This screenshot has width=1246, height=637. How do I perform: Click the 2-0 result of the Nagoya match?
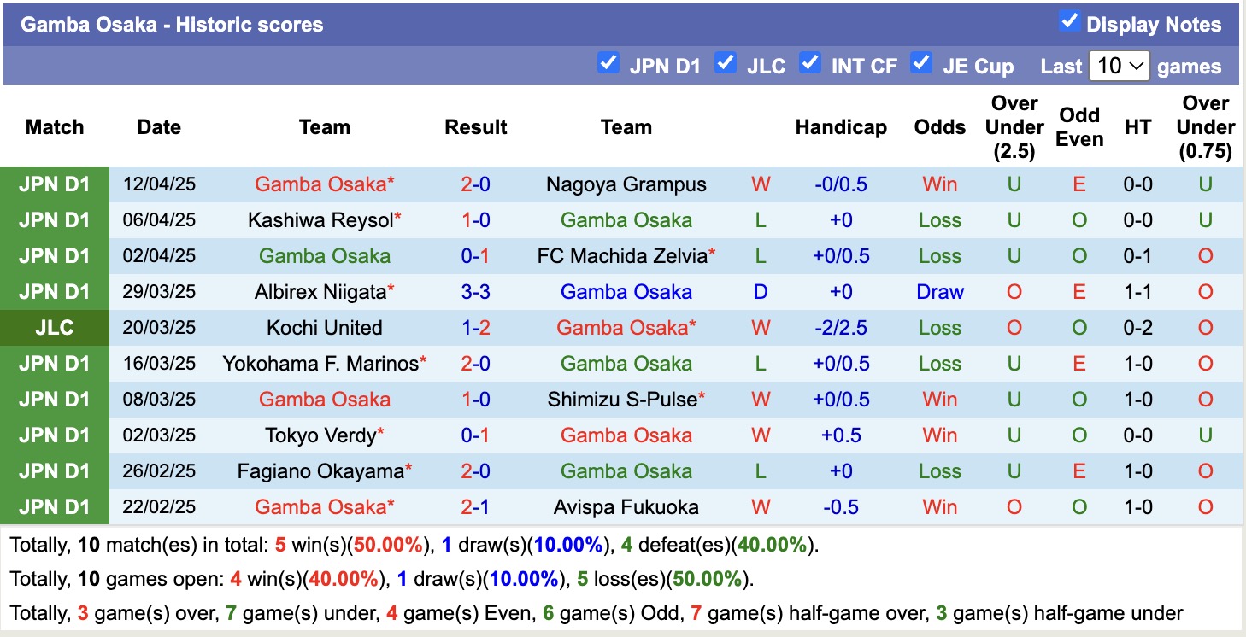pyautogui.click(x=475, y=184)
